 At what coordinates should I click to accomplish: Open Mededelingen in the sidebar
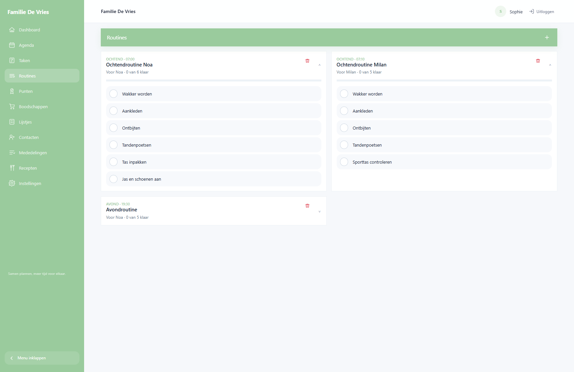42,153
